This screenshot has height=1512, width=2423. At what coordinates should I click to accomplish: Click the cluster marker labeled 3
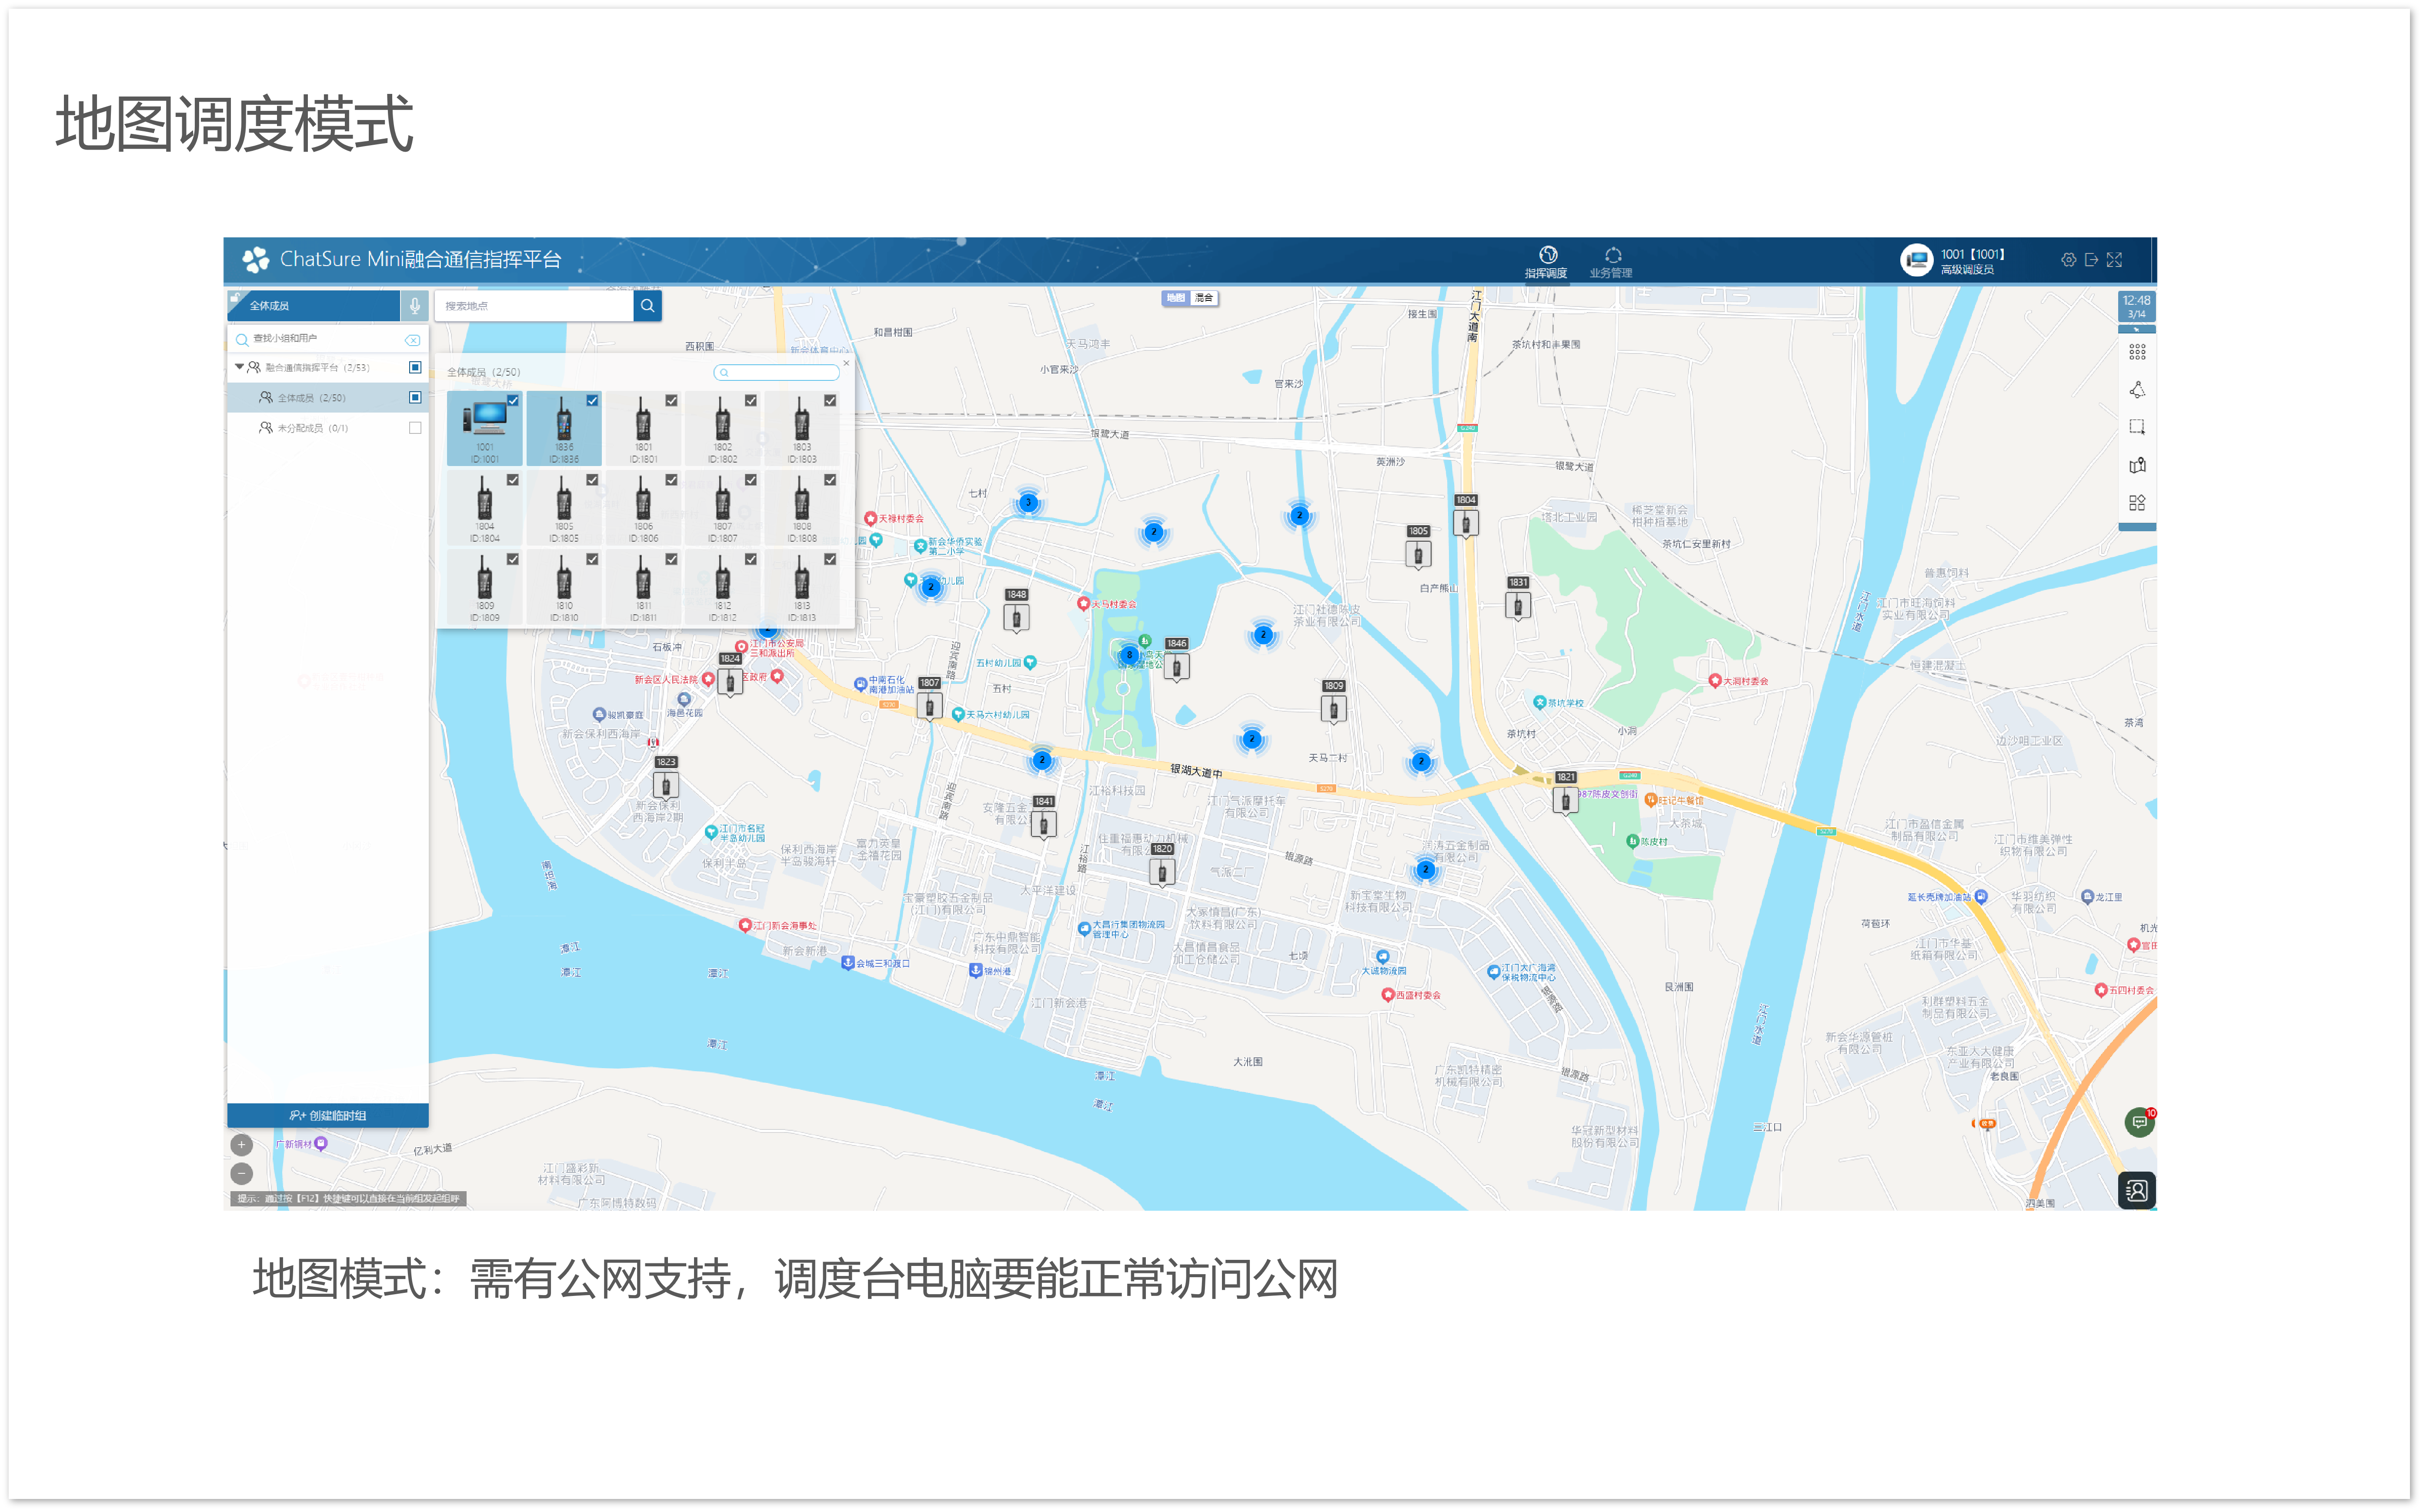[1027, 503]
